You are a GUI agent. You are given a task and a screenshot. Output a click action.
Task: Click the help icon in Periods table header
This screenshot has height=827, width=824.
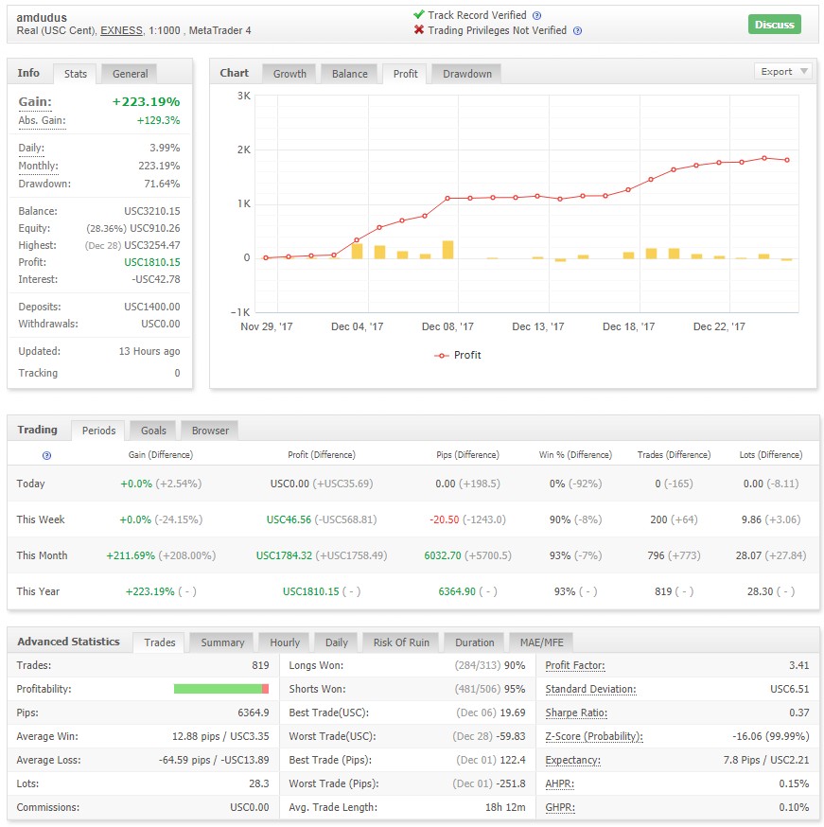[x=47, y=456]
